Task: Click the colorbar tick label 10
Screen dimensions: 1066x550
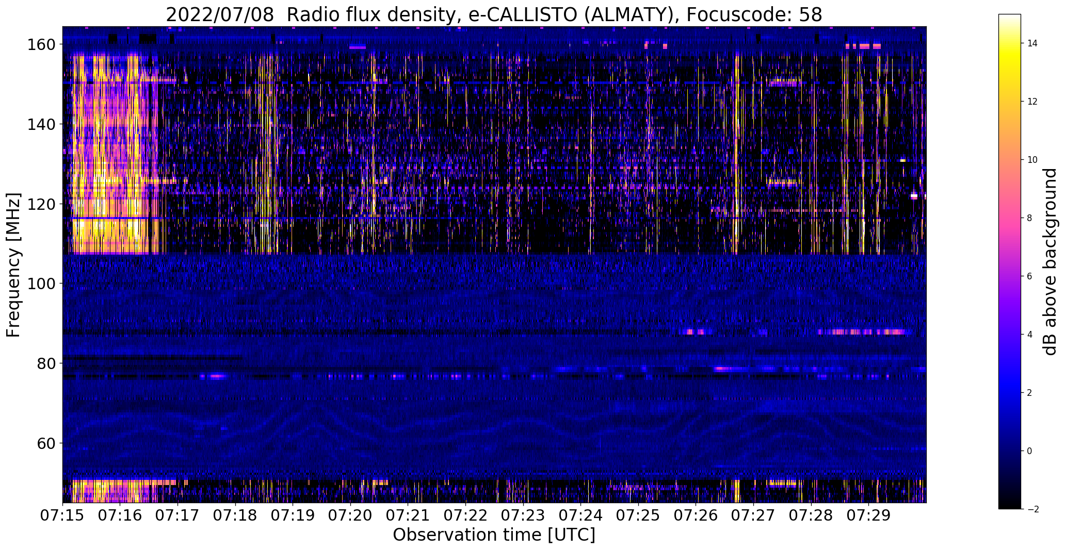Action: pos(1032,160)
